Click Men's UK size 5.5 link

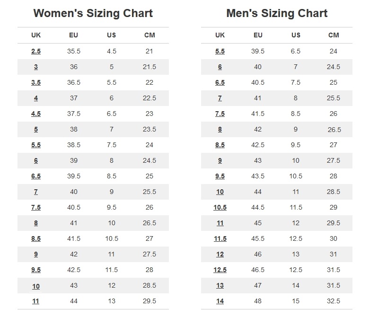(x=220, y=51)
